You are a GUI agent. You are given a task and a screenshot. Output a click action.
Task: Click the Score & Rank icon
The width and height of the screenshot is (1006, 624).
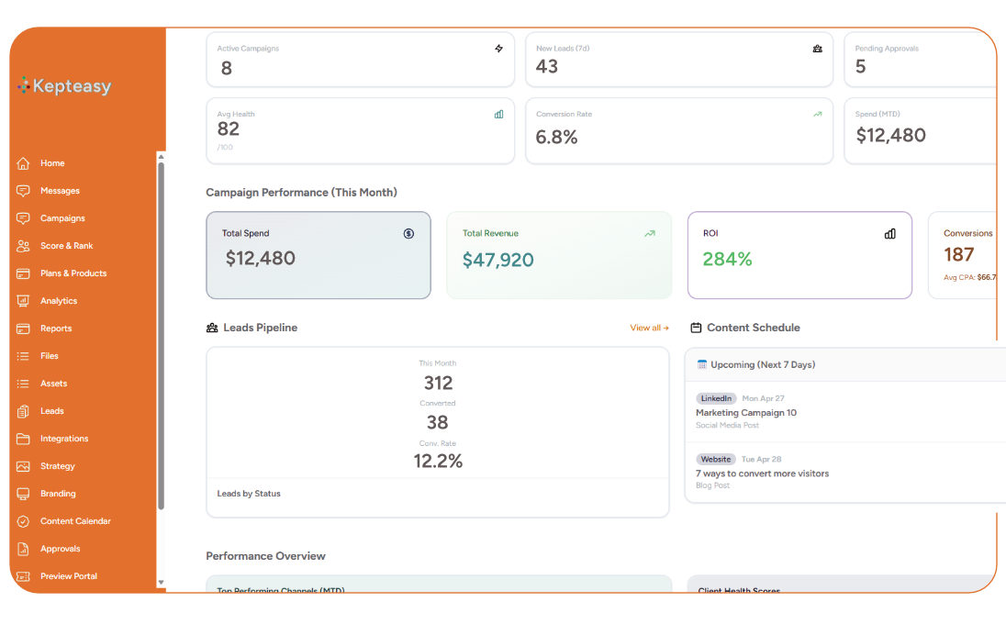click(28, 245)
